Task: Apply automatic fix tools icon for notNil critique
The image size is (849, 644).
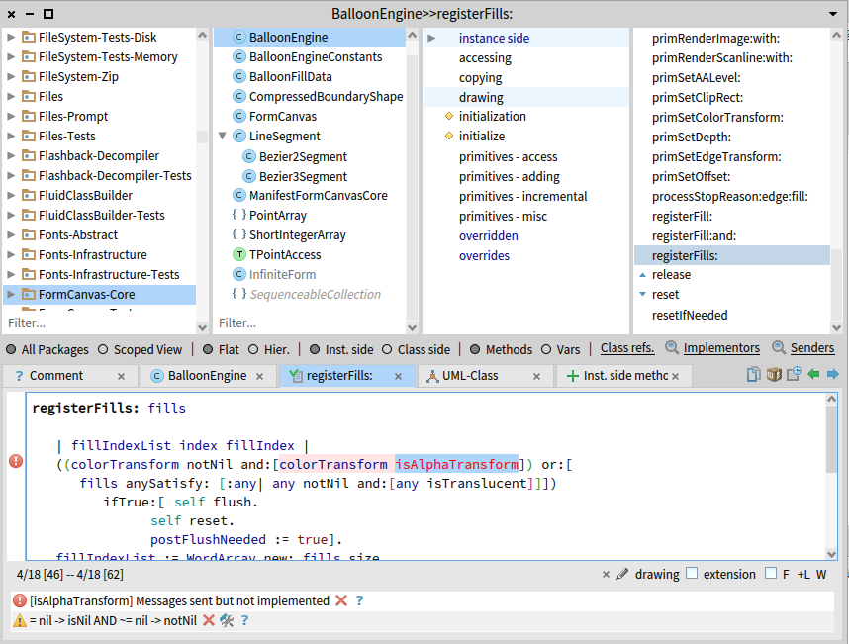Action: pos(227,620)
